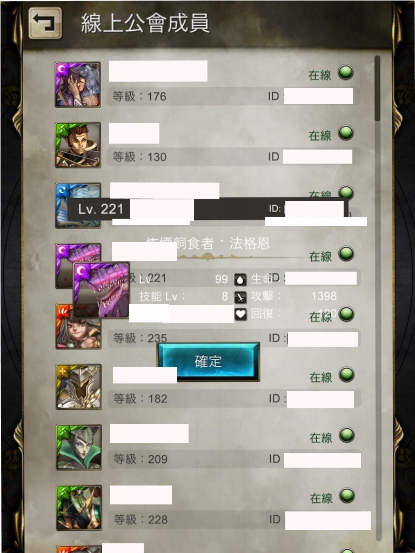Select the level 228 armored warrior avatar
415x553 pixels.
tap(79, 508)
